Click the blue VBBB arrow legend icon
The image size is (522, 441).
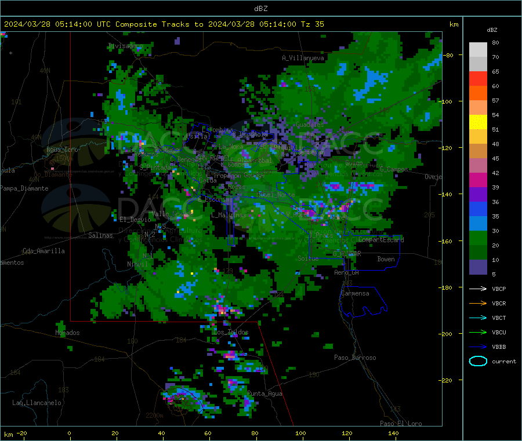478,347
